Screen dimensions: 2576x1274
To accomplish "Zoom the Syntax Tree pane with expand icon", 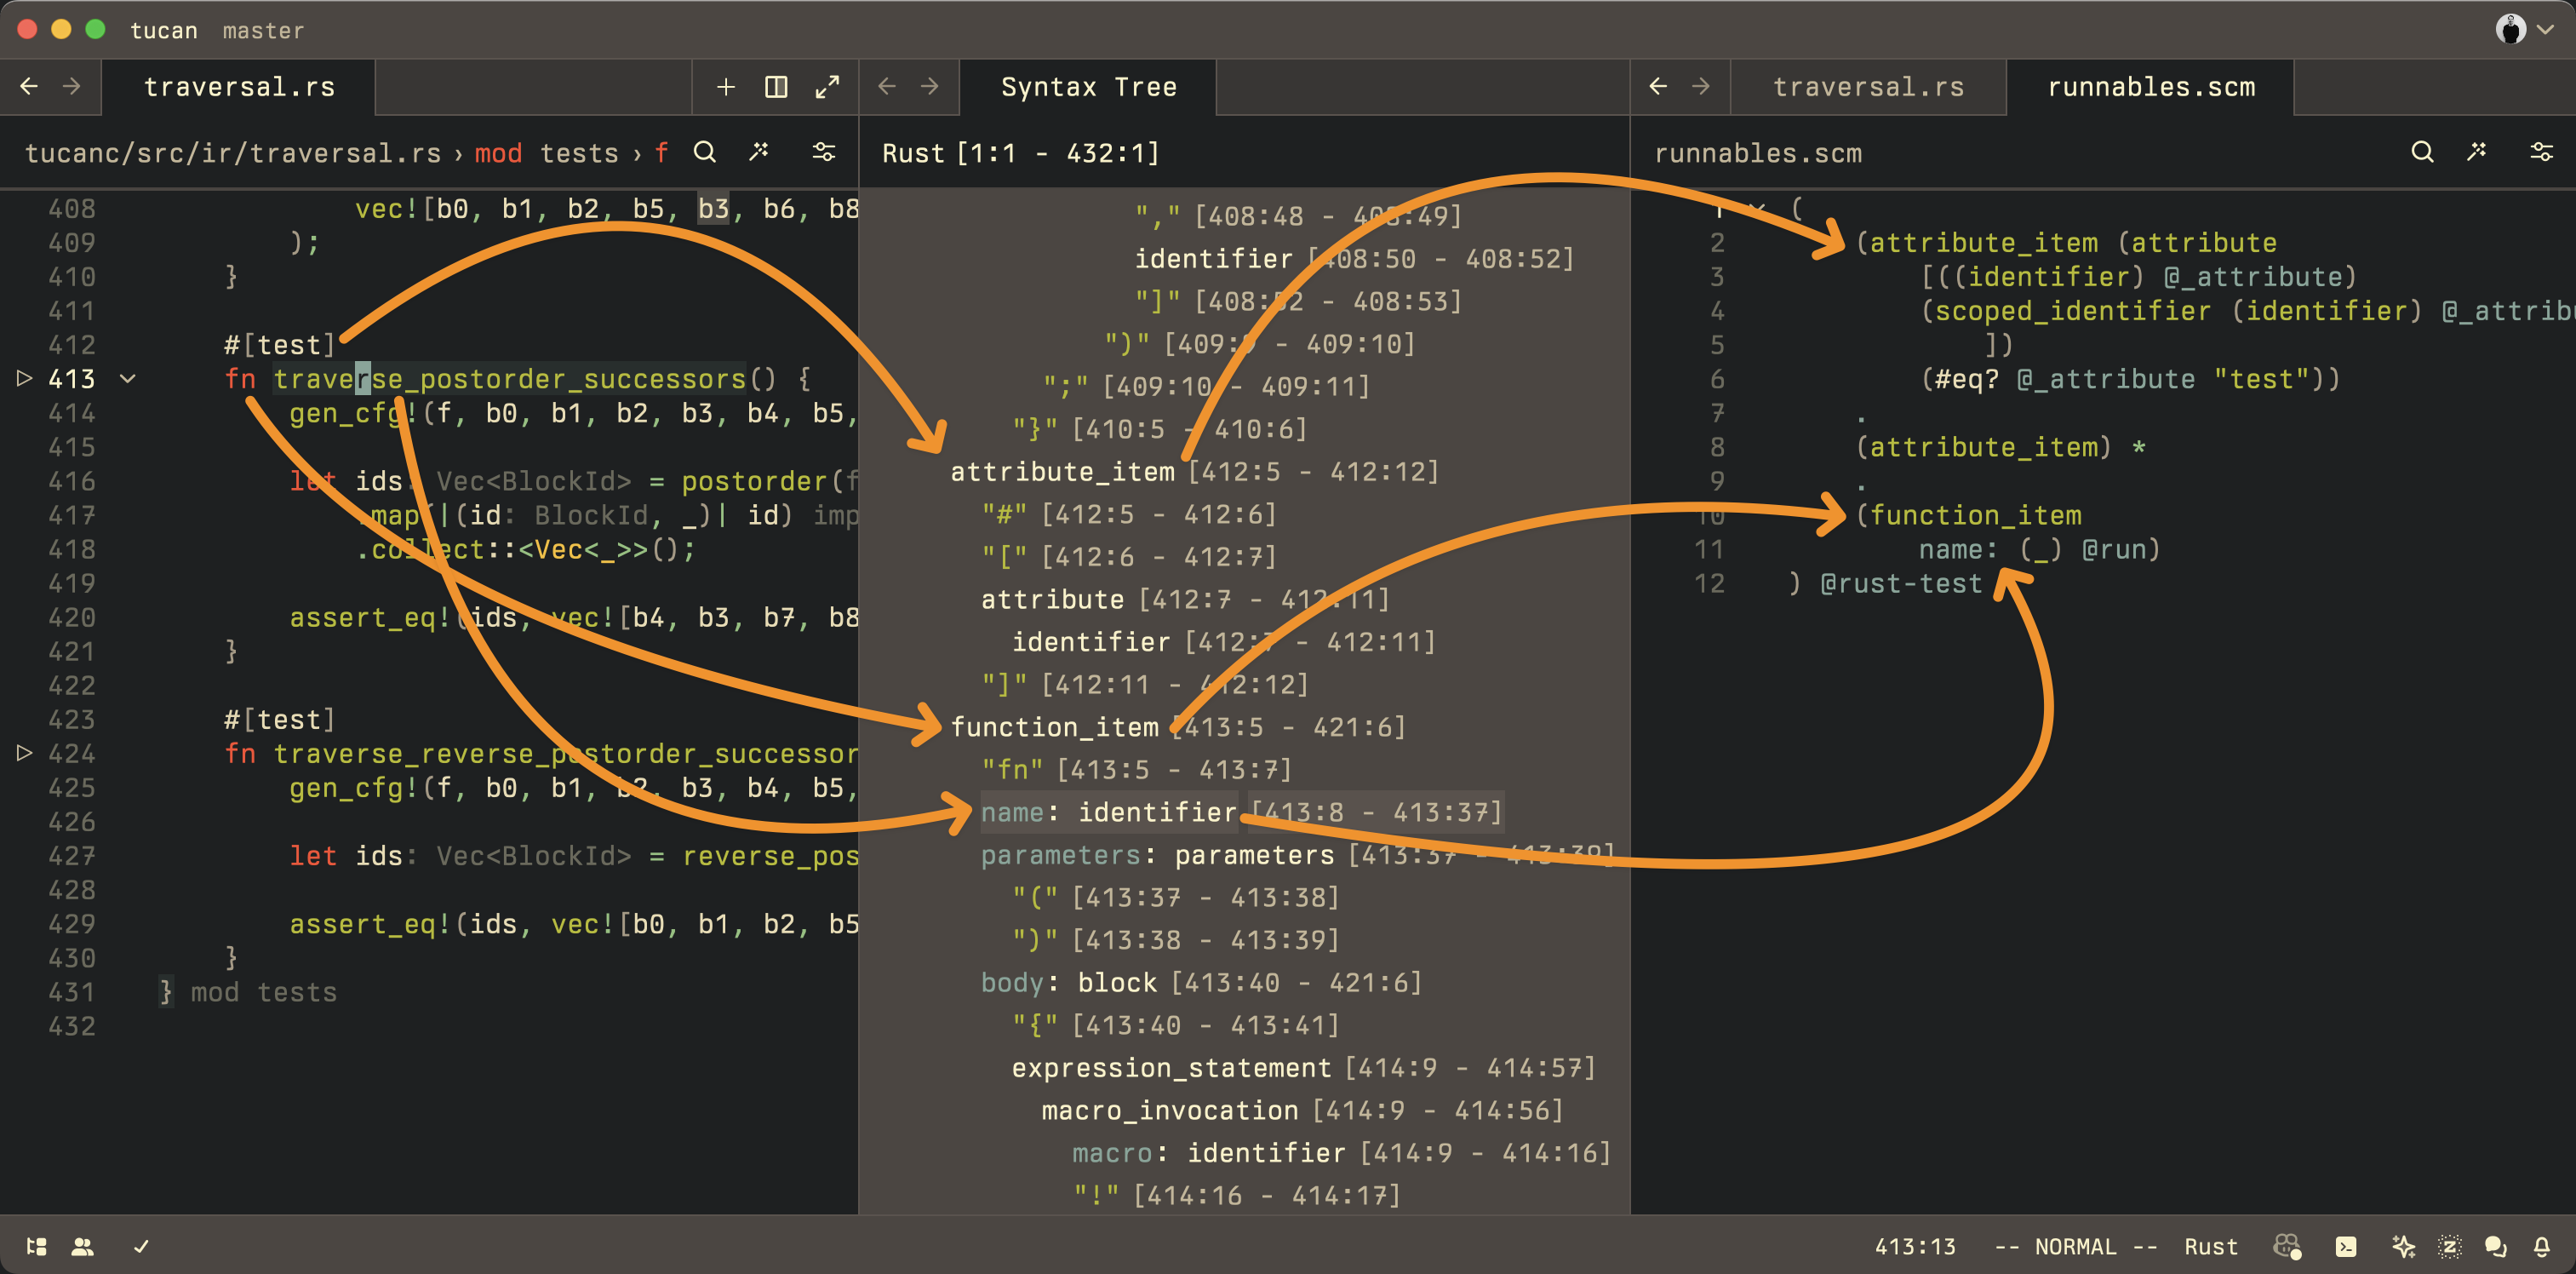I will click(828, 87).
